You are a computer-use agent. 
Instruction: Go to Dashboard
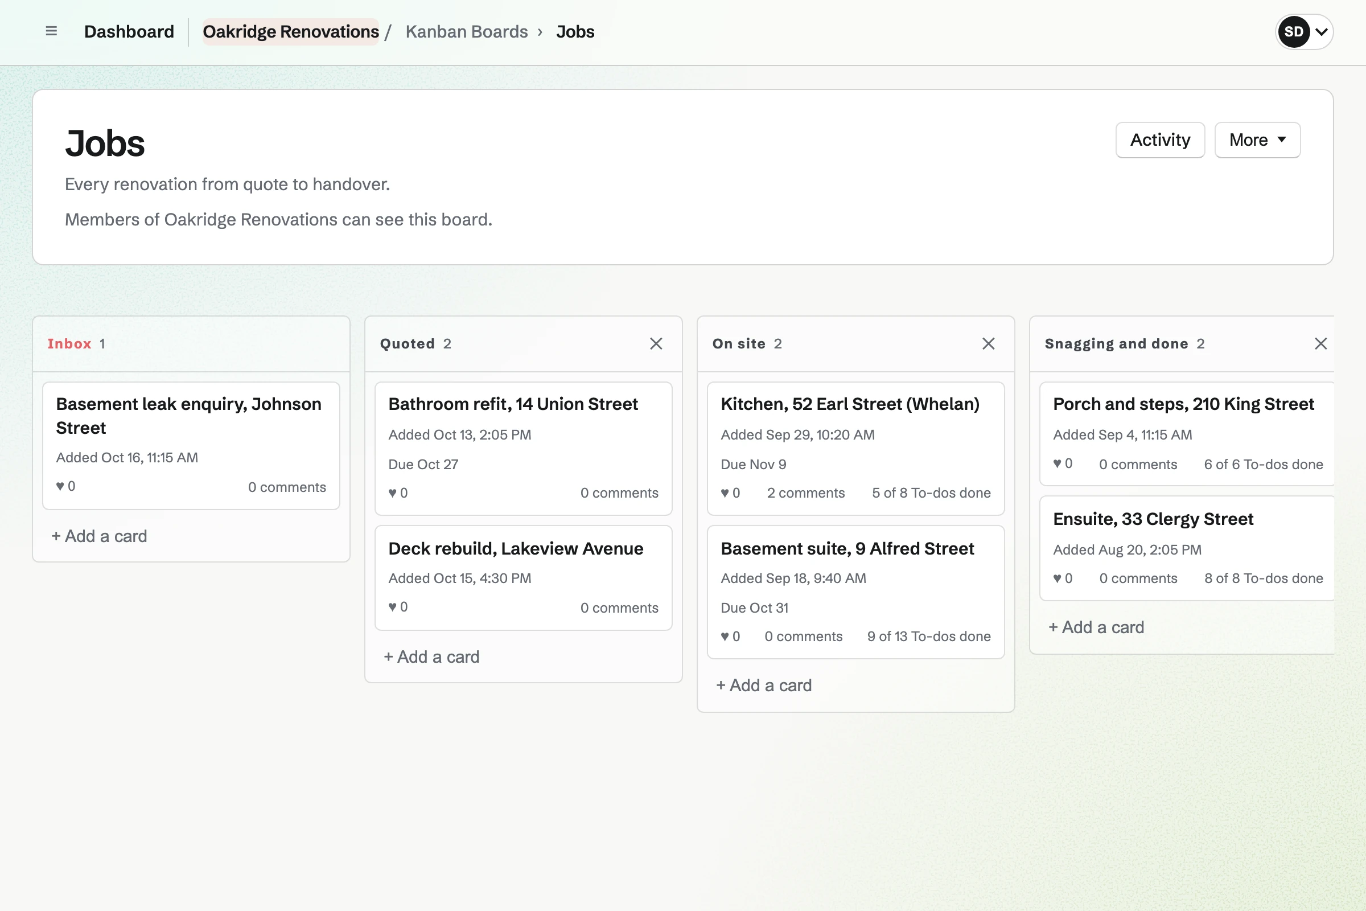click(x=129, y=31)
